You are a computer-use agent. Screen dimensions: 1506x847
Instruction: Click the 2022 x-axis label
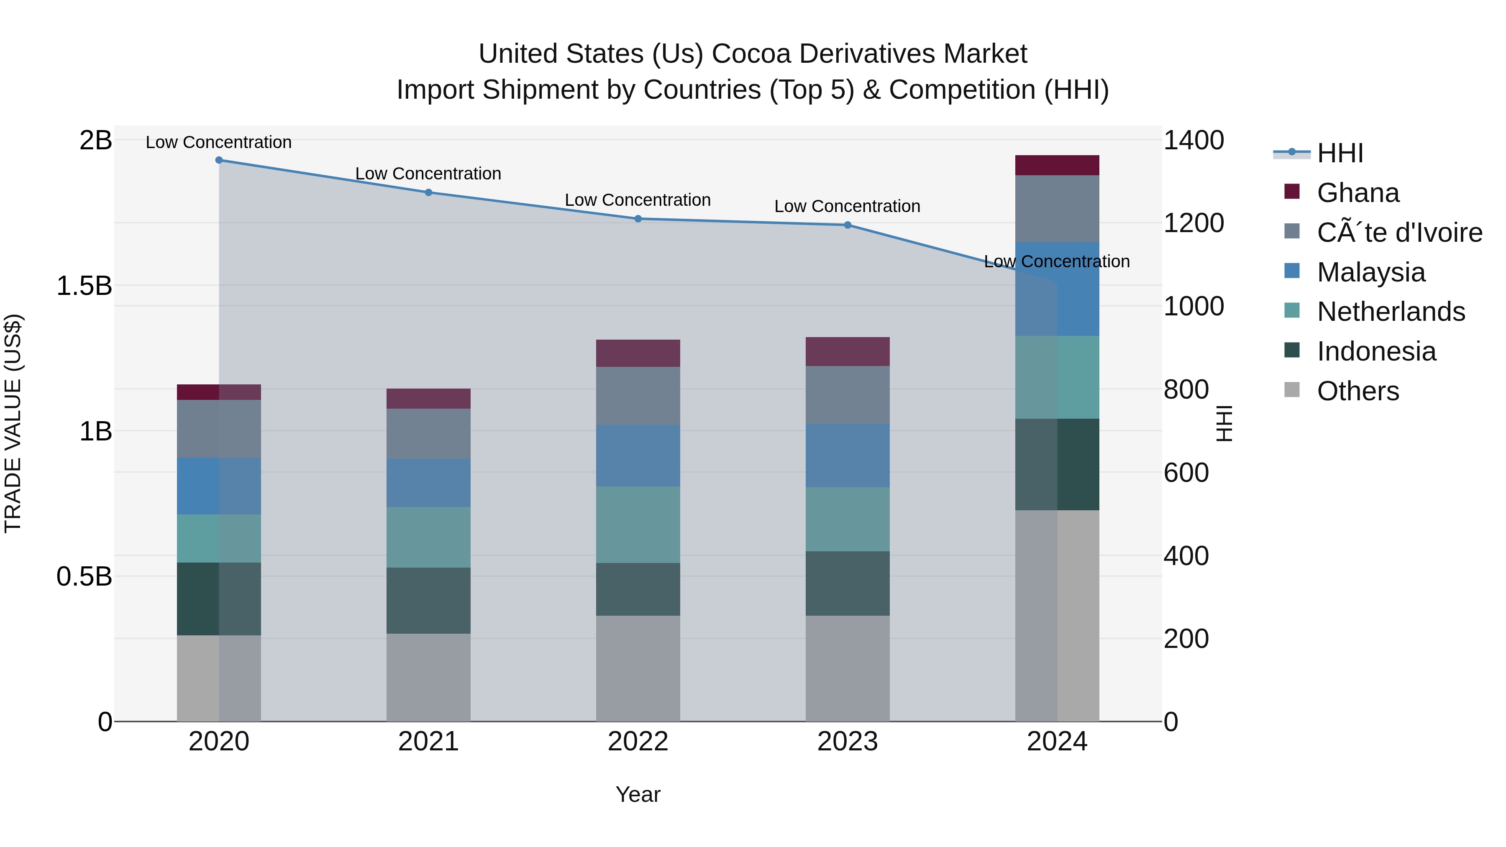pyautogui.click(x=638, y=742)
